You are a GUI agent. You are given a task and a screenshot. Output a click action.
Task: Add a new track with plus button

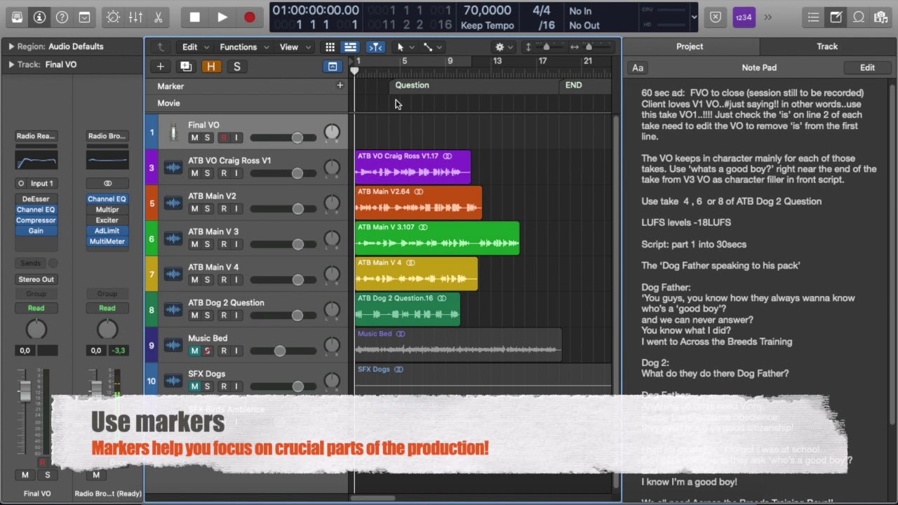click(160, 67)
